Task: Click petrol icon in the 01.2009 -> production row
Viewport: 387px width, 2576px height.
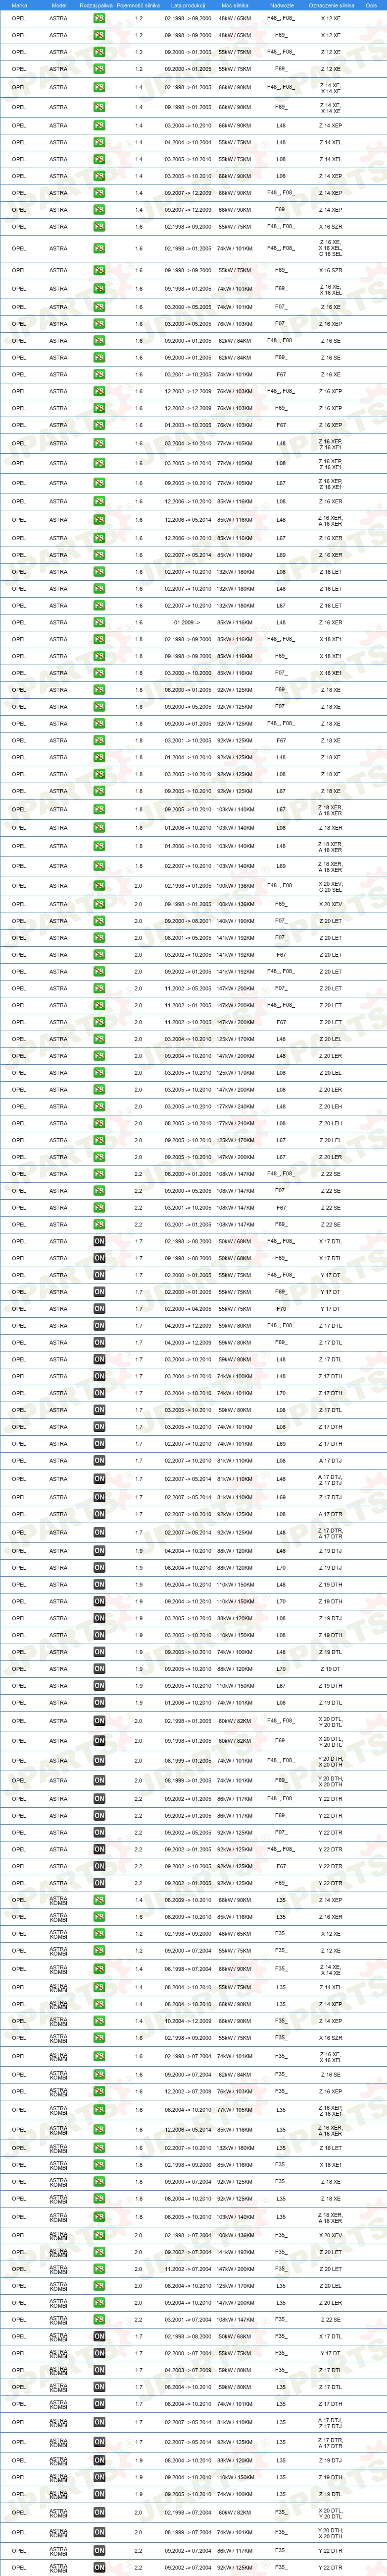Action: 99,623
